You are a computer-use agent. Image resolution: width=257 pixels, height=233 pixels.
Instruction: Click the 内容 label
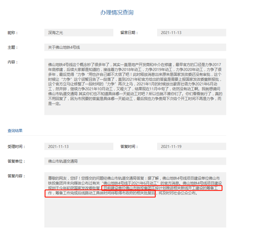coord(13,62)
